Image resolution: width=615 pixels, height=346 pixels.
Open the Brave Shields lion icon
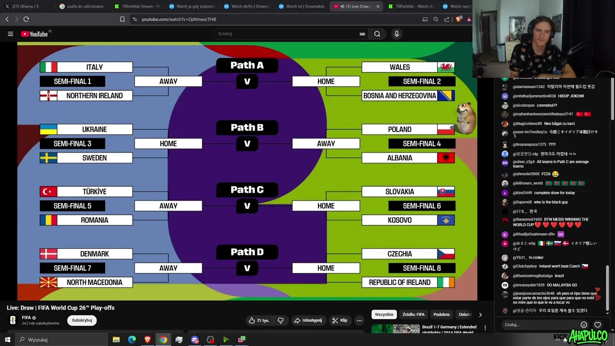point(458,19)
